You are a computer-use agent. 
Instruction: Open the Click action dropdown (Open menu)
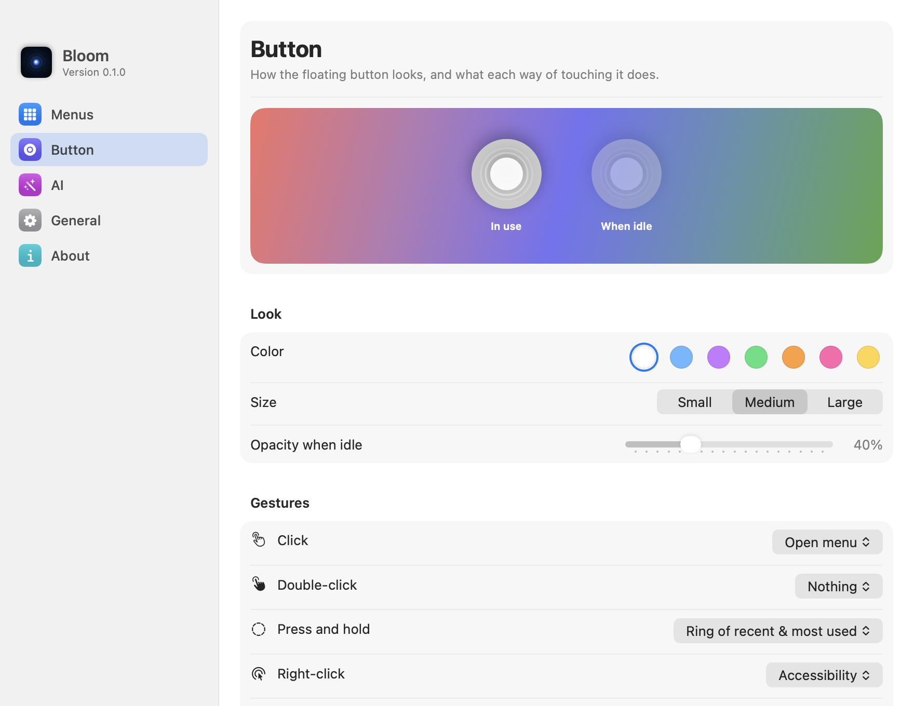coord(827,542)
